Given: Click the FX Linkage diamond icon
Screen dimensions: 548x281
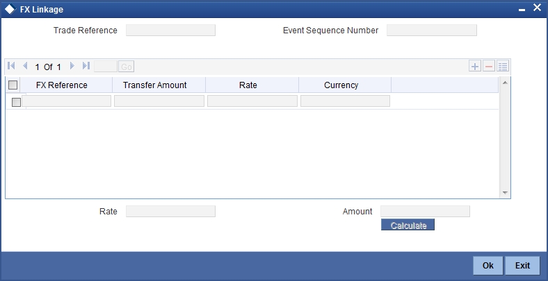Looking at the screenshot, I should click(x=10, y=9).
